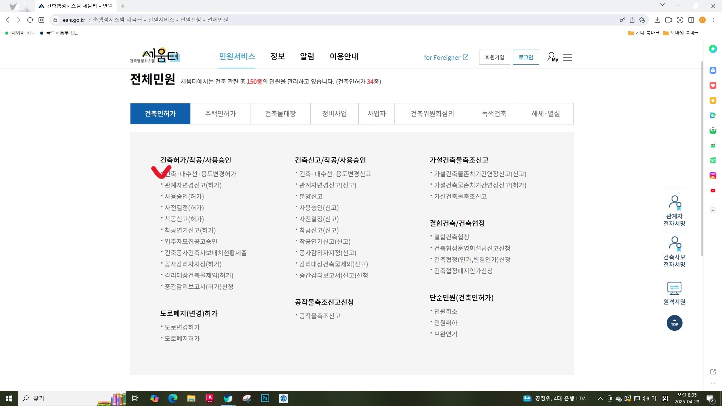Open the browser three-dot menu
Screen dimensions: 722x406
(x=713, y=20)
